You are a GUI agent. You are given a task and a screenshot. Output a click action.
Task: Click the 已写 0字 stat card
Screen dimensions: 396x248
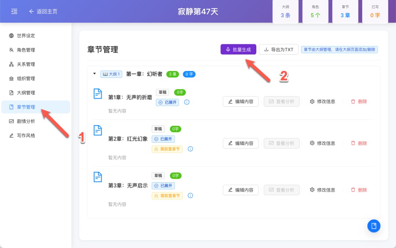click(x=375, y=11)
